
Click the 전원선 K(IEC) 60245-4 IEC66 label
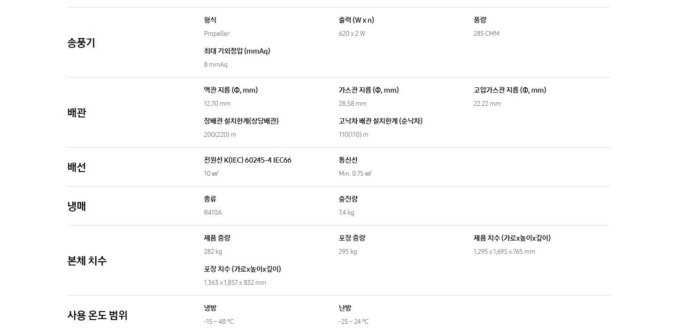click(x=247, y=160)
